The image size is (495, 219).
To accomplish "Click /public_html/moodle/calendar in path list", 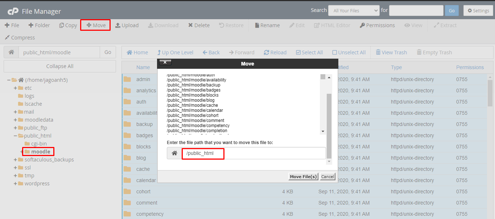I will [195, 110].
